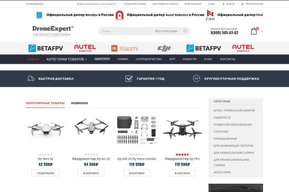289x192 pixels.
Task: Click the Betafpv logo in dealer banner
Action: 39,15
